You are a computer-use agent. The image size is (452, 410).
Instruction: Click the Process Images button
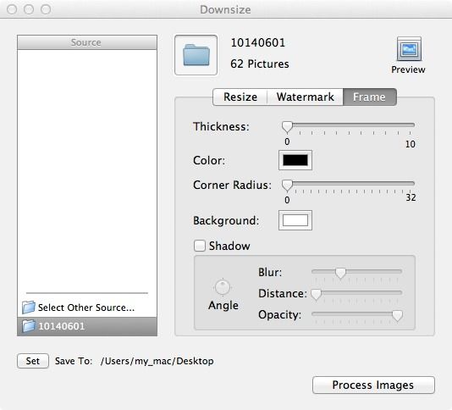[373, 385]
